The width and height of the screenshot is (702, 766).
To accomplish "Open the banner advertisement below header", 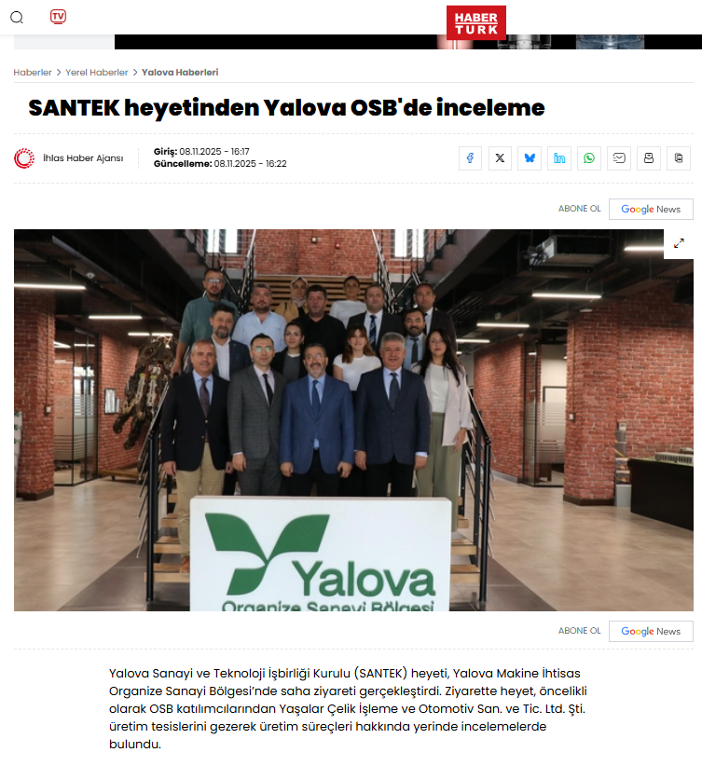I will point(408,42).
